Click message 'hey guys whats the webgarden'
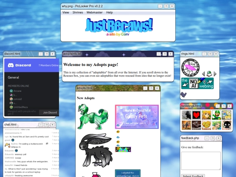The height and width of the screenshot is (177, 236). (32, 162)
